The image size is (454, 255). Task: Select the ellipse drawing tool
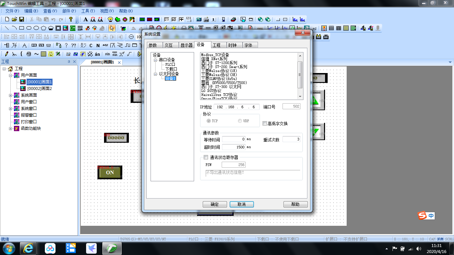[x=36, y=28]
